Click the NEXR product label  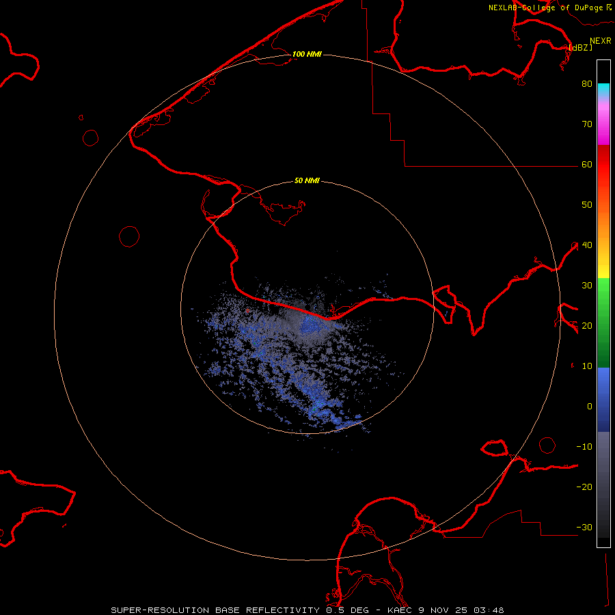(600, 41)
